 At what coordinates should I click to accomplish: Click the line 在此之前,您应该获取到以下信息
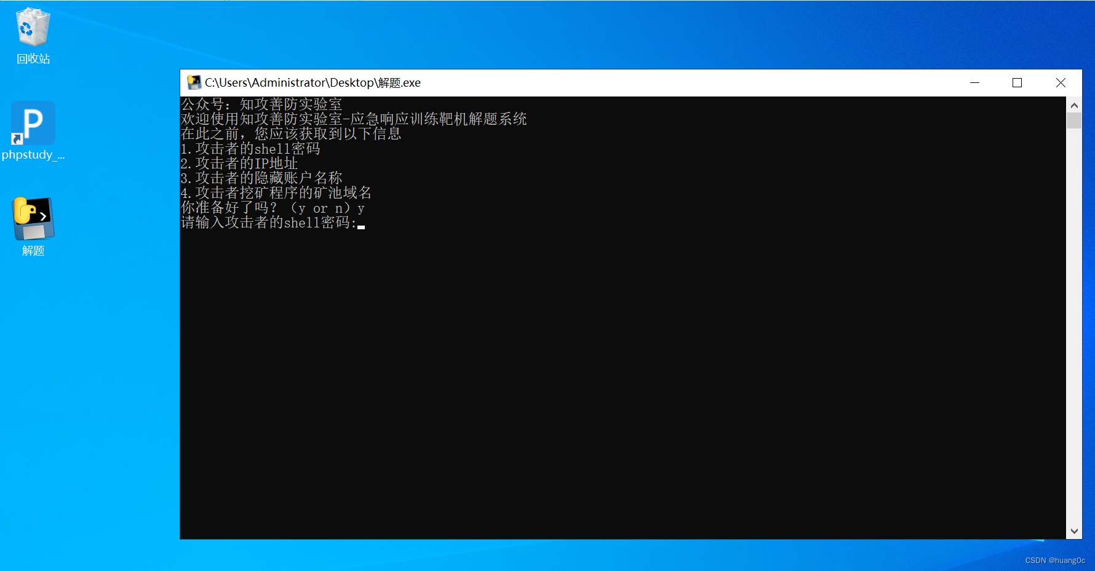(x=291, y=134)
